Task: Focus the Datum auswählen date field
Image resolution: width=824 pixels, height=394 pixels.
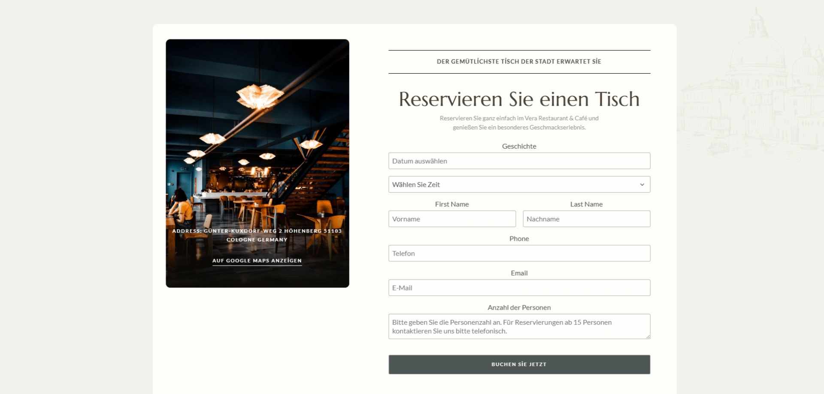Action: 519,161
